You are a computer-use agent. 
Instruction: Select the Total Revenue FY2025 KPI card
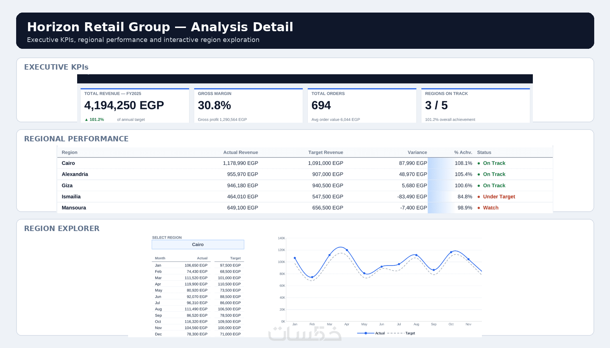(135, 105)
